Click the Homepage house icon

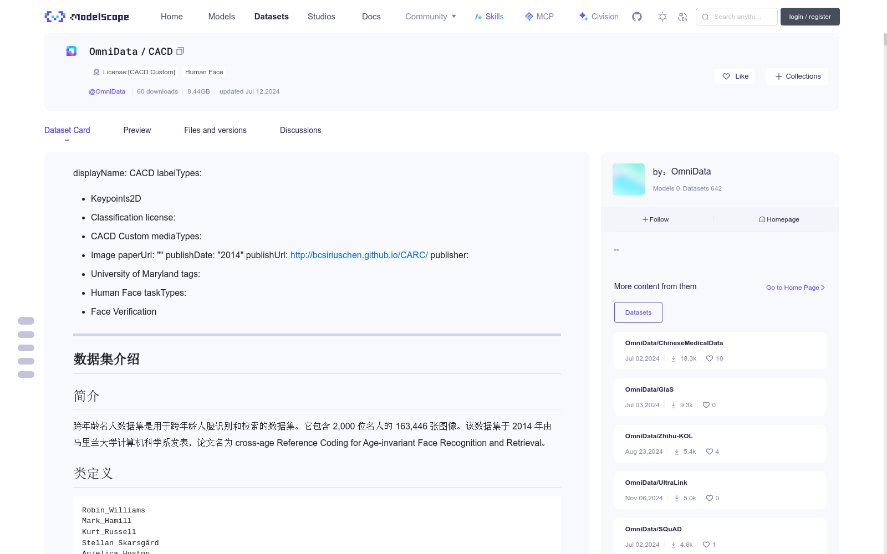point(762,219)
